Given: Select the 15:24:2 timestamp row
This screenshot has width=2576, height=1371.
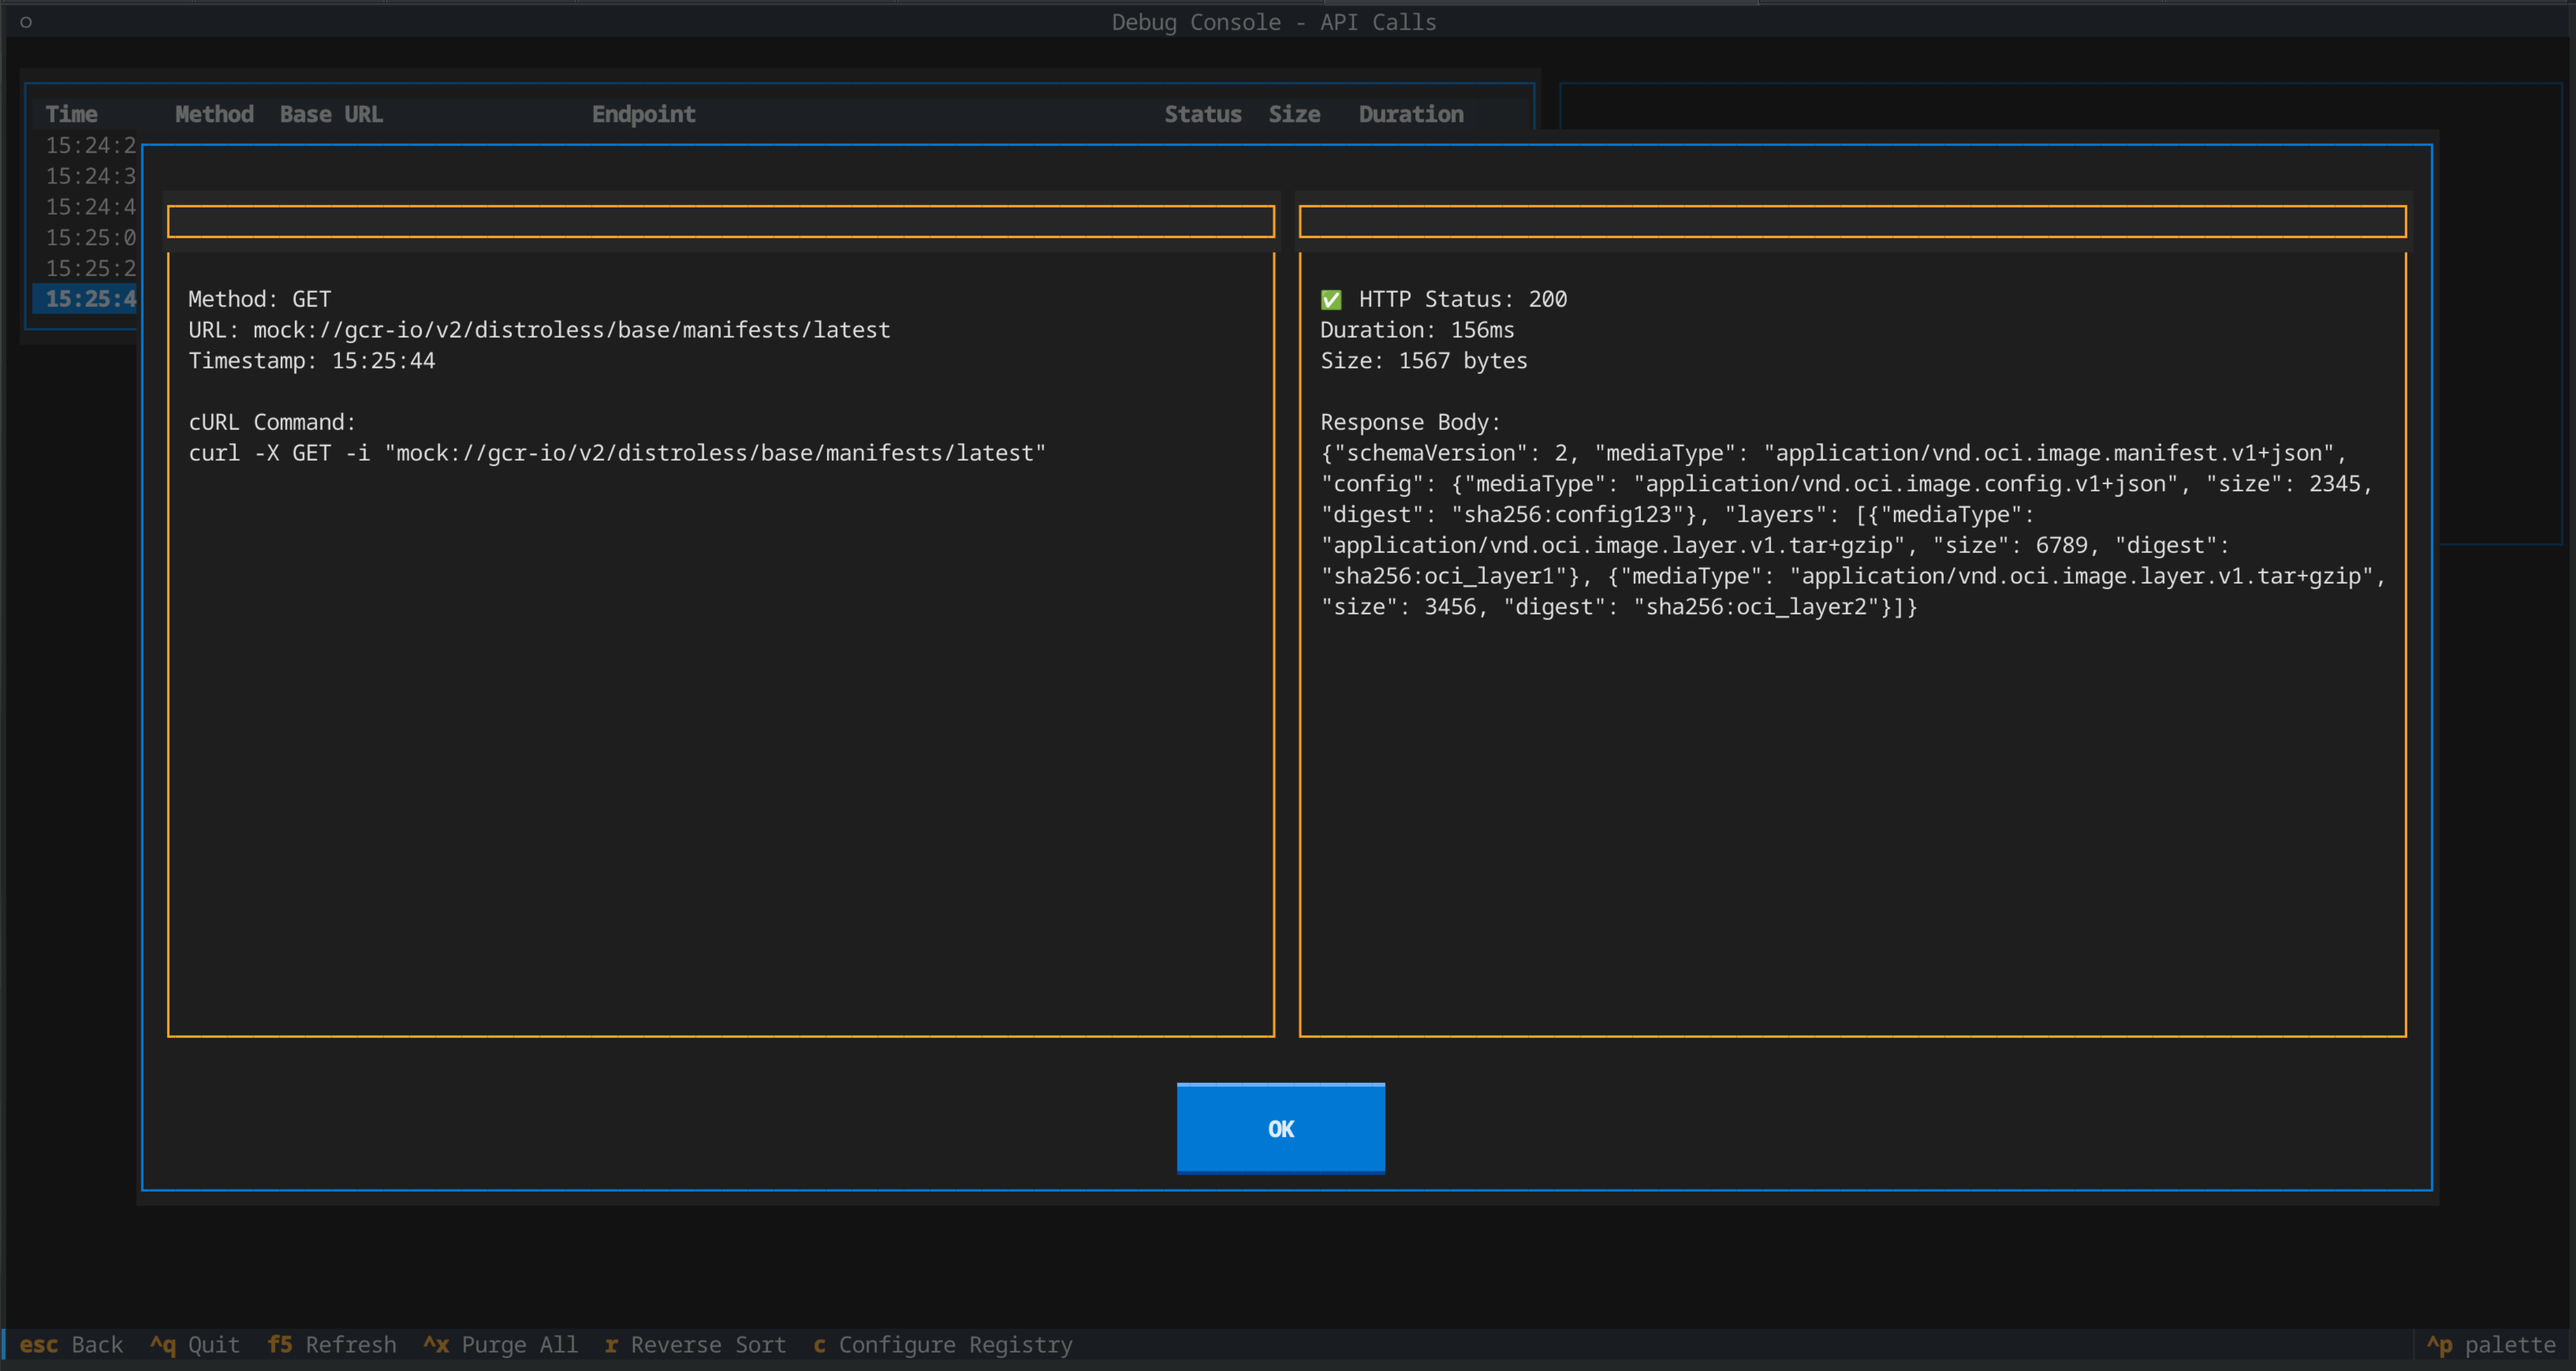Looking at the screenshot, I should click(91, 145).
